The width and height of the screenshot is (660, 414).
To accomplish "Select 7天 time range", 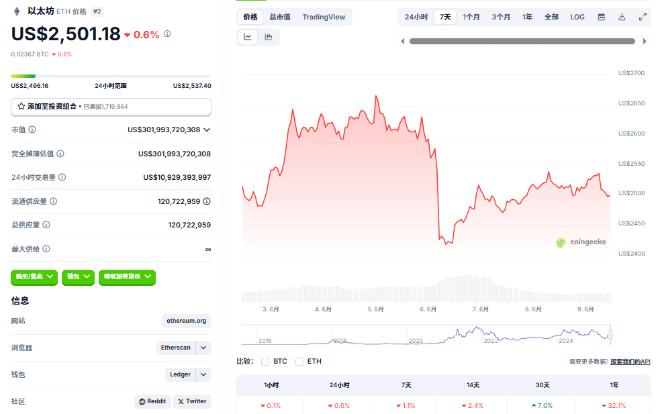I will click(x=445, y=17).
